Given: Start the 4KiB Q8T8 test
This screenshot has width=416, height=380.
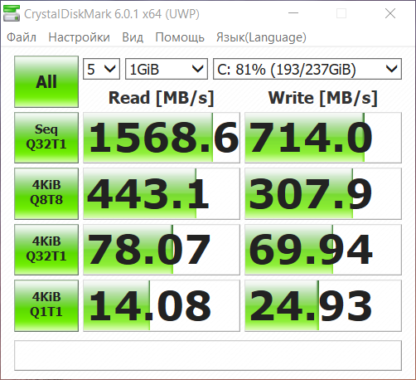Looking at the screenshot, I should point(46,193).
